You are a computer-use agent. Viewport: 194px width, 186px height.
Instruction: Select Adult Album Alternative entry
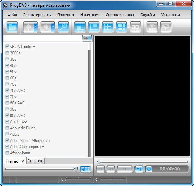30,141
